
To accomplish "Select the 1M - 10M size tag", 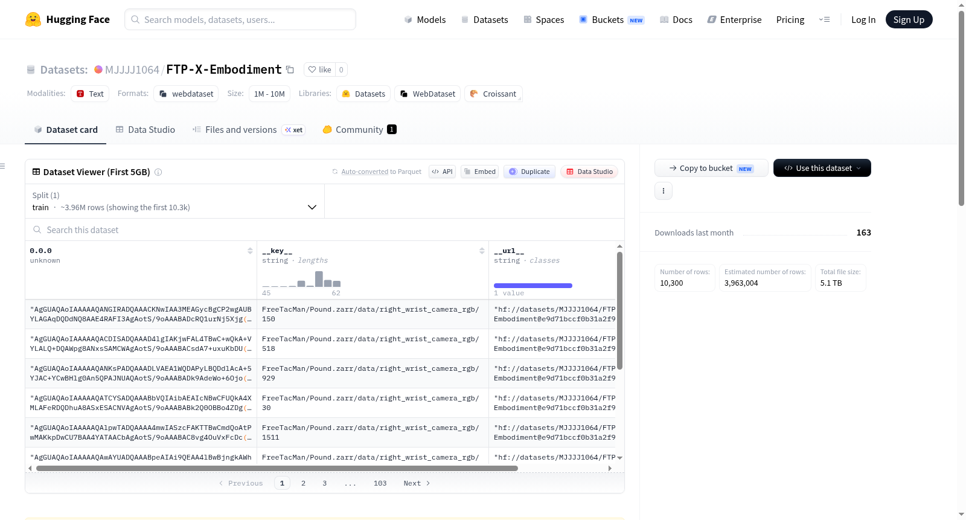I will (x=269, y=94).
